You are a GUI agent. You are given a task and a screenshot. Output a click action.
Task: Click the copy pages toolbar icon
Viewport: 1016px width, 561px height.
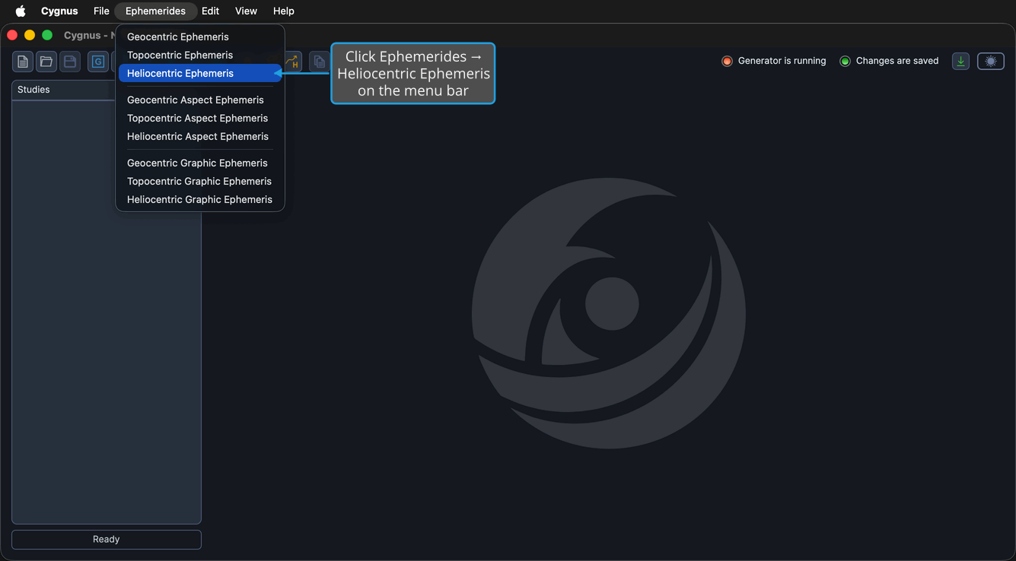point(319,62)
